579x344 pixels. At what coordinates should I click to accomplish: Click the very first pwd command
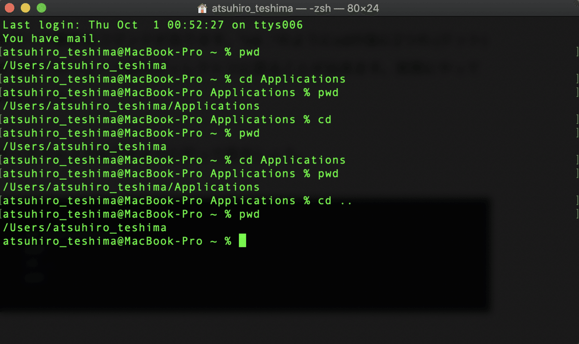coord(249,52)
